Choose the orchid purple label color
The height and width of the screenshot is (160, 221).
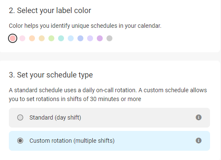point(100,38)
